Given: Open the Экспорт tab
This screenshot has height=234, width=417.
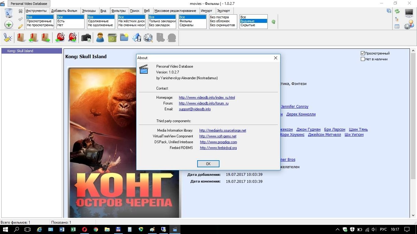Looking at the screenshot, I should pos(223,11).
